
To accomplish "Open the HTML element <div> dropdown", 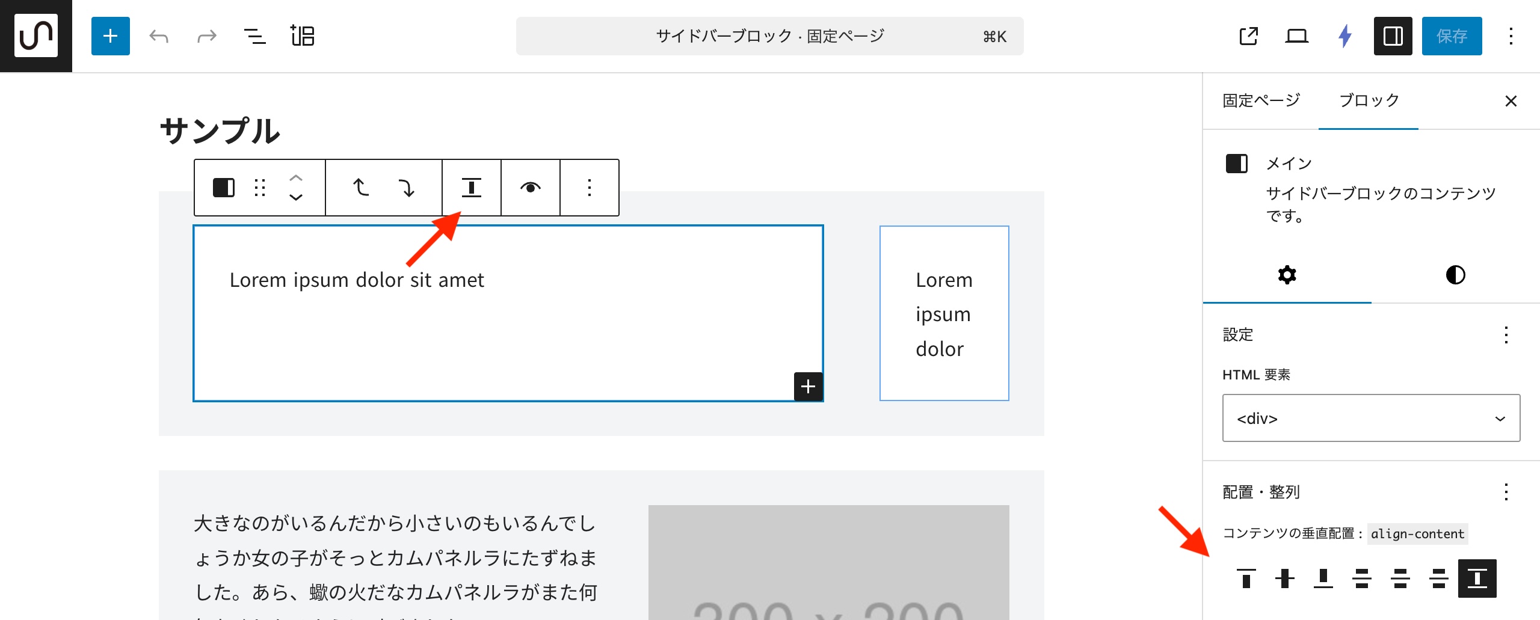I will tap(1370, 418).
